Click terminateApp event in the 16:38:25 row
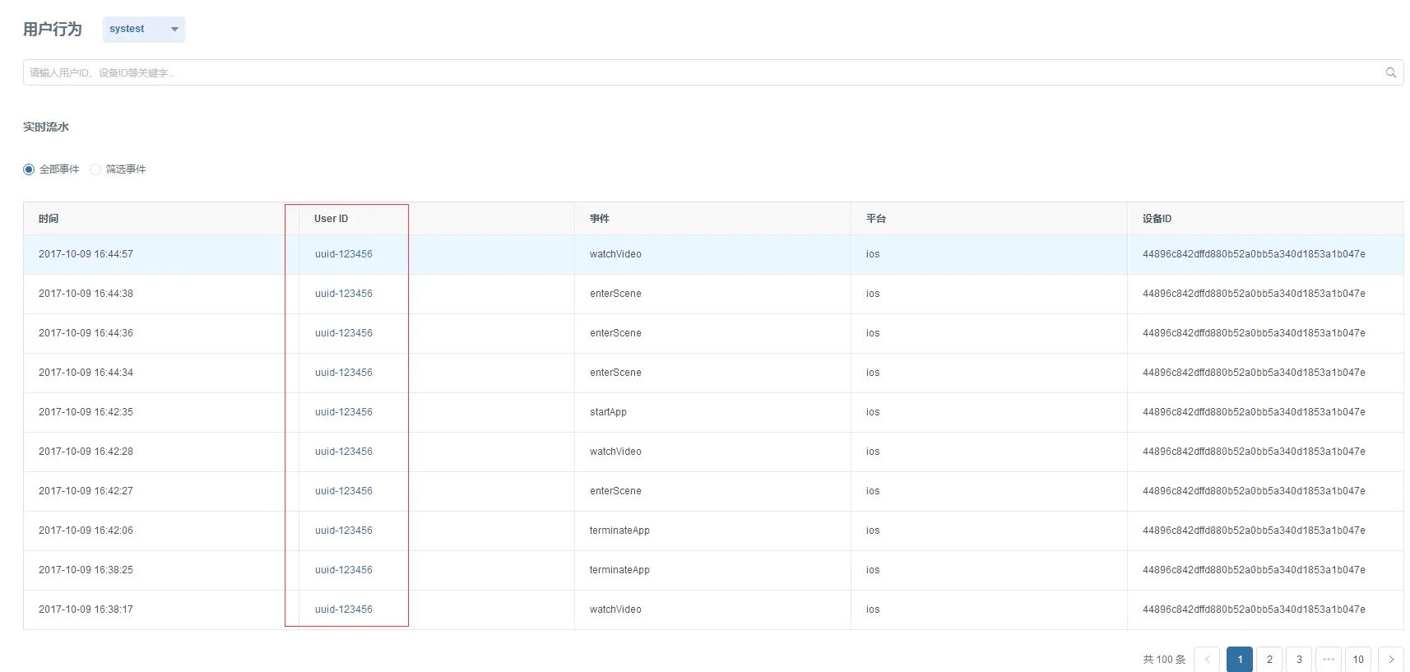 [619, 570]
